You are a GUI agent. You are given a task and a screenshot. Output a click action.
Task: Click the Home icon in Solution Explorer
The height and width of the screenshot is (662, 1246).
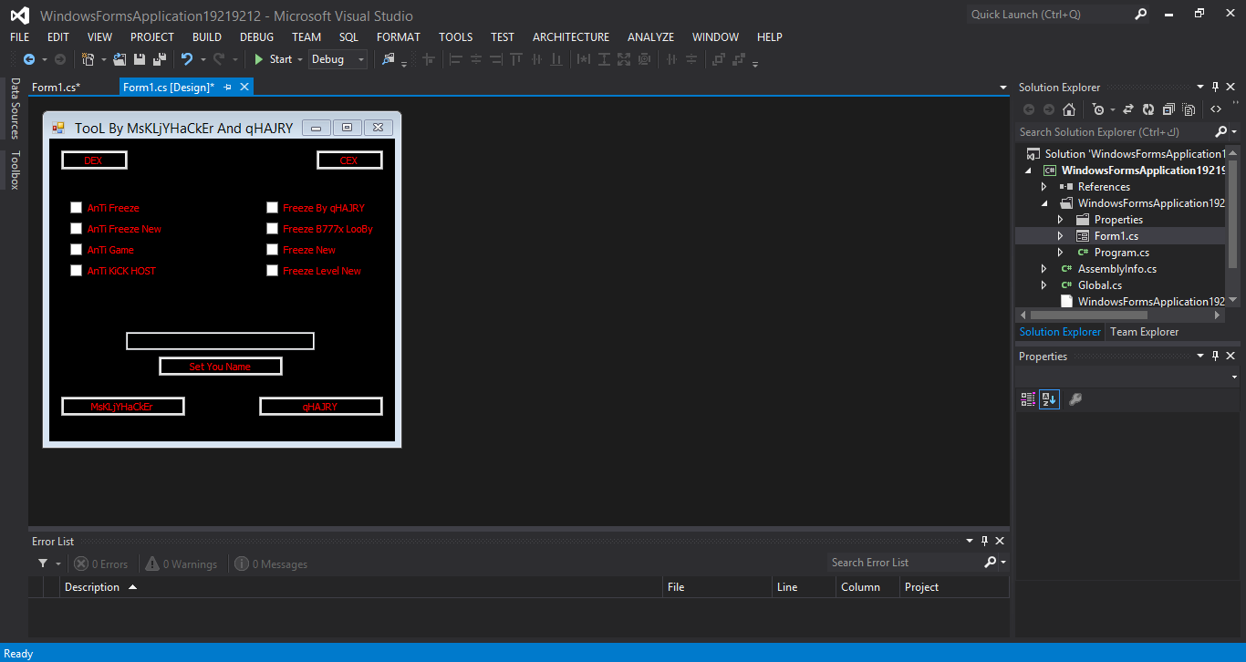(x=1069, y=109)
